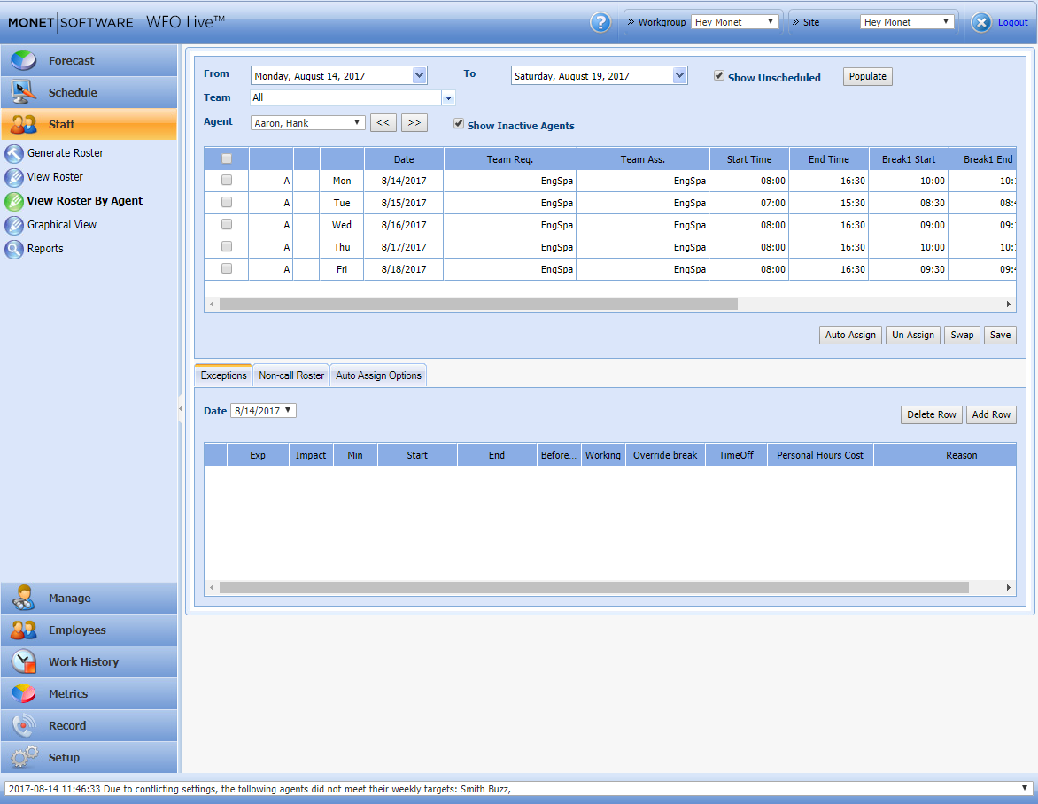Click the Work History clock icon
The width and height of the screenshot is (1038, 804).
[24, 662]
